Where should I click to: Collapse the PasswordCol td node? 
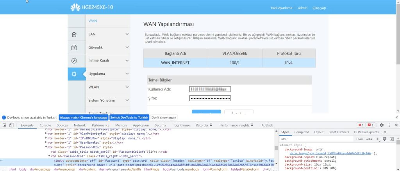click(49, 156)
